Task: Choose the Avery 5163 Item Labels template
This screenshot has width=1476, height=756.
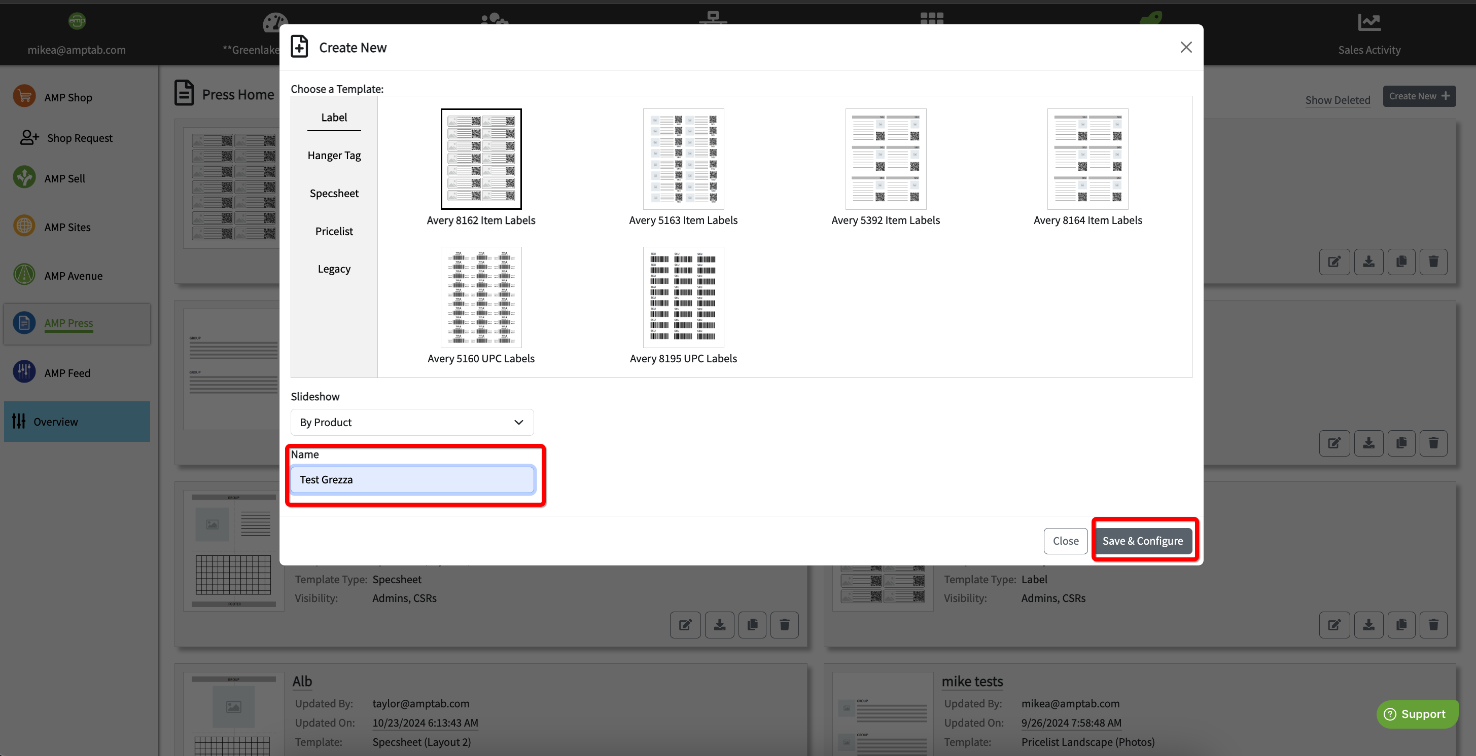Action: [683, 159]
